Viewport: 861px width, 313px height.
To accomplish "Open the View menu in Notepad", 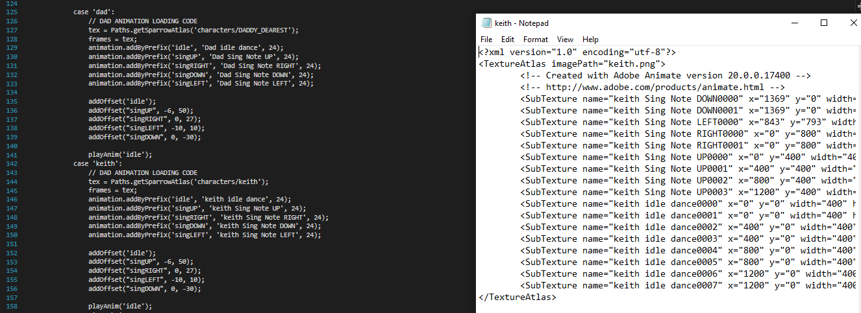I will pyautogui.click(x=566, y=39).
